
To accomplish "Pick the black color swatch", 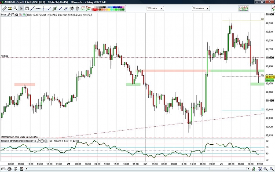I will click(105, 7).
